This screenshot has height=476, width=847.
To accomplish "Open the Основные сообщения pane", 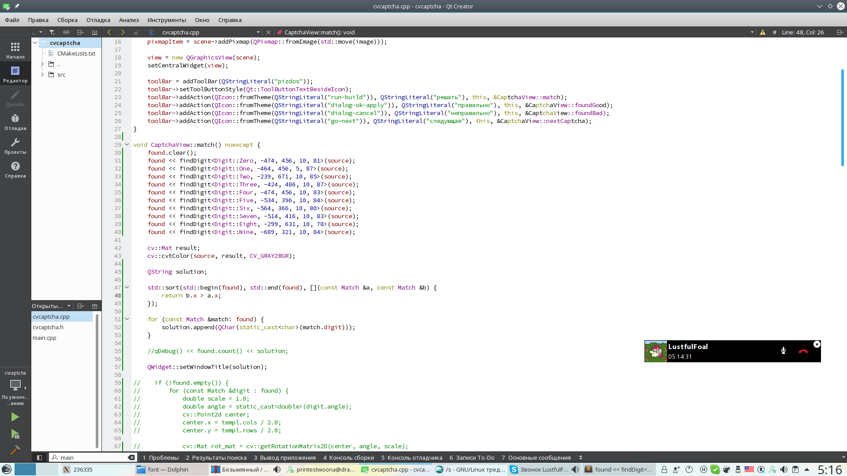I will (536, 457).
